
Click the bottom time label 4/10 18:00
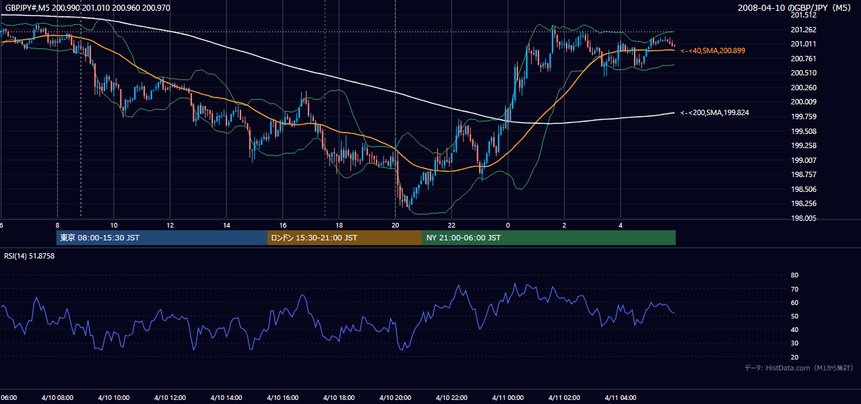click(339, 397)
